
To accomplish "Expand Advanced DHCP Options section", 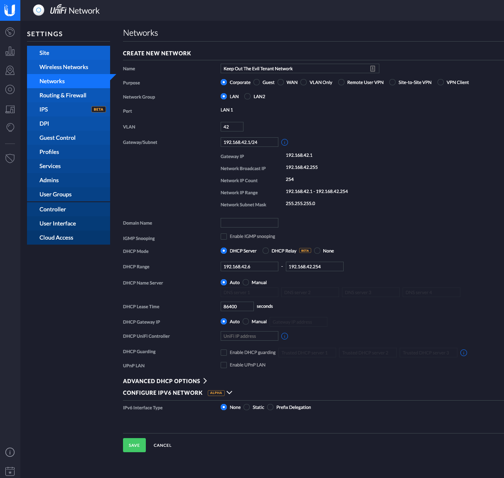I will coord(165,381).
